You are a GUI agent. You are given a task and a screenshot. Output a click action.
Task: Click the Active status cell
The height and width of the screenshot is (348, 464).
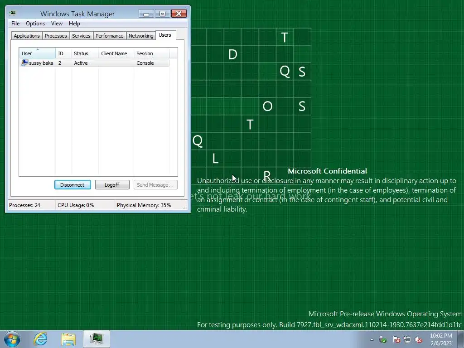point(81,63)
